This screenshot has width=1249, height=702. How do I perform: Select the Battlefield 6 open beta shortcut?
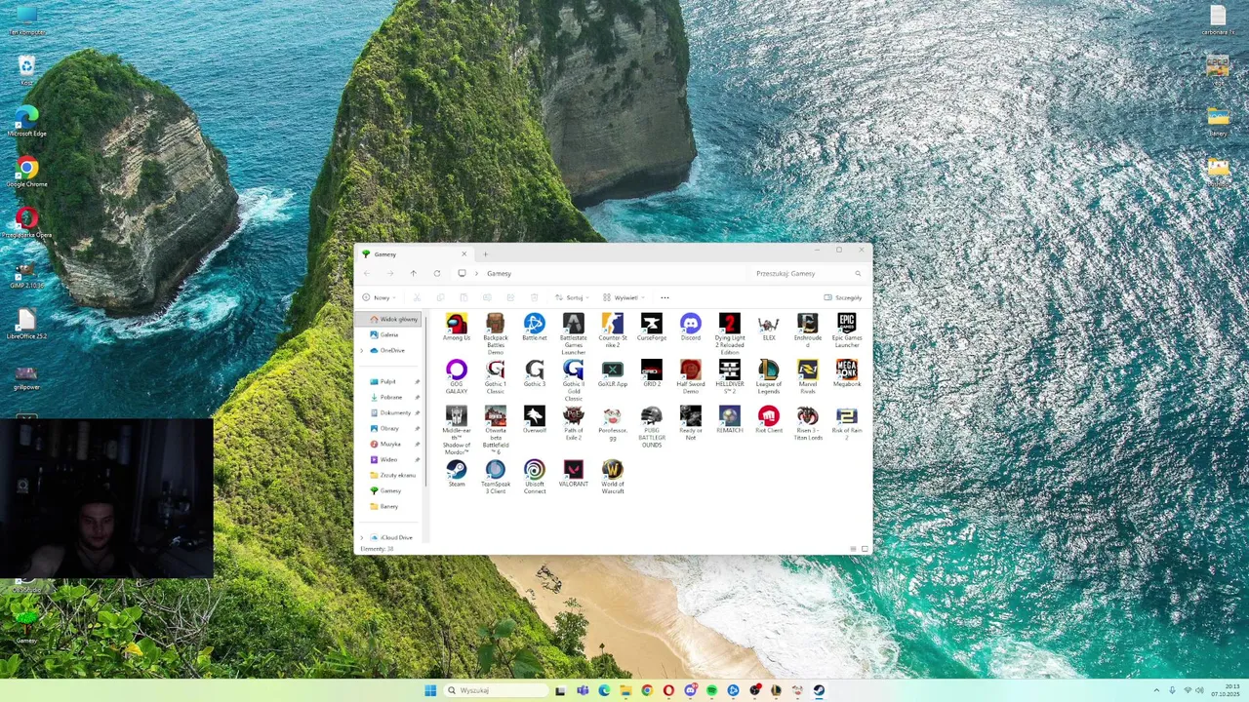496,430
